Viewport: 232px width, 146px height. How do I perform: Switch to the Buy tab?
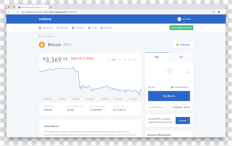[157, 57]
